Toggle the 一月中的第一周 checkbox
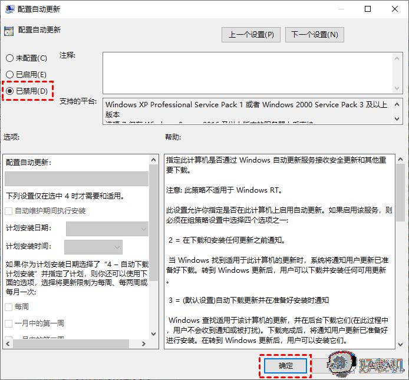The width and height of the screenshot is (409, 380). 9,323
